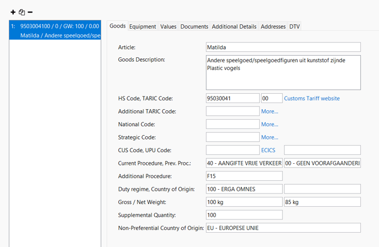Click More next to Strategic Code
Viewport: 379px width, 247px height.
click(x=270, y=137)
